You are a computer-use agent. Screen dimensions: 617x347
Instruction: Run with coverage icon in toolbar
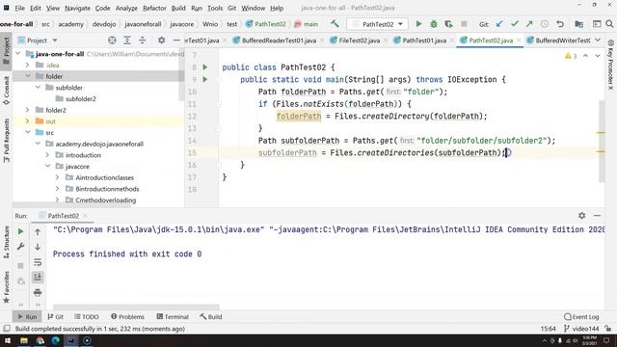[448, 24]
